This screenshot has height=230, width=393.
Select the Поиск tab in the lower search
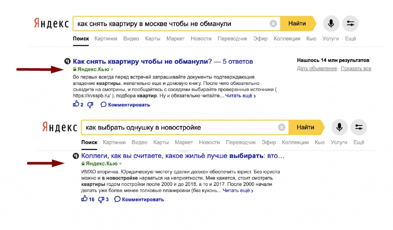(x=89, y=142)
